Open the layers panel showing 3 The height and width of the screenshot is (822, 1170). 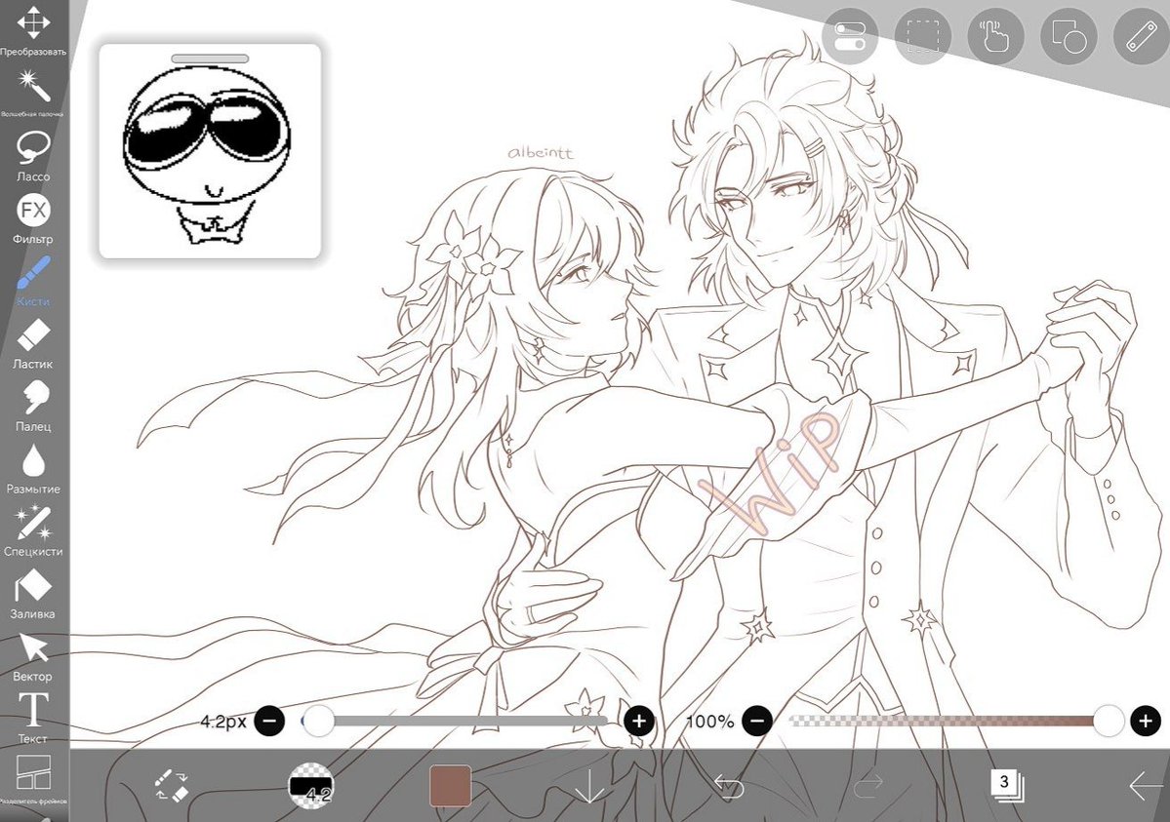point(1007,786)
